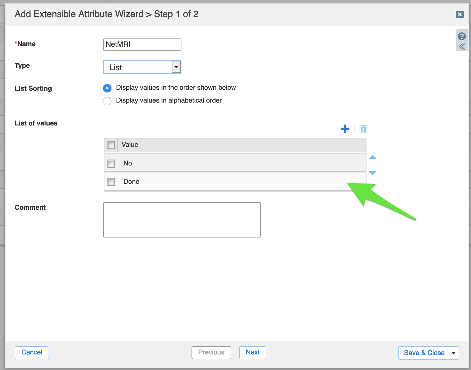471x370 pixels.
Task: Open the help question mark icon
Action: [462, 36]
